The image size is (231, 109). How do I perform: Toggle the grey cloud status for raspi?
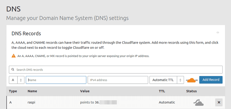point(198,102)
